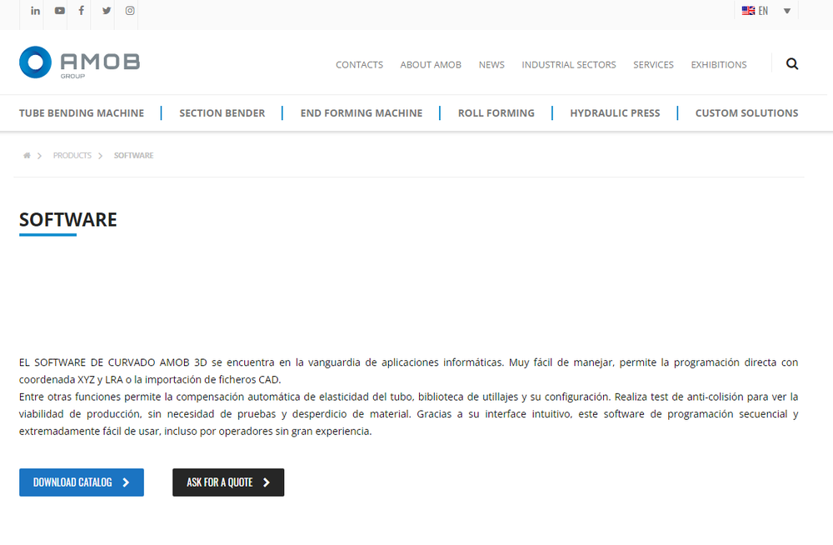Open the Twitter social icon
The image size is (833, 545).
click(107, 11)
